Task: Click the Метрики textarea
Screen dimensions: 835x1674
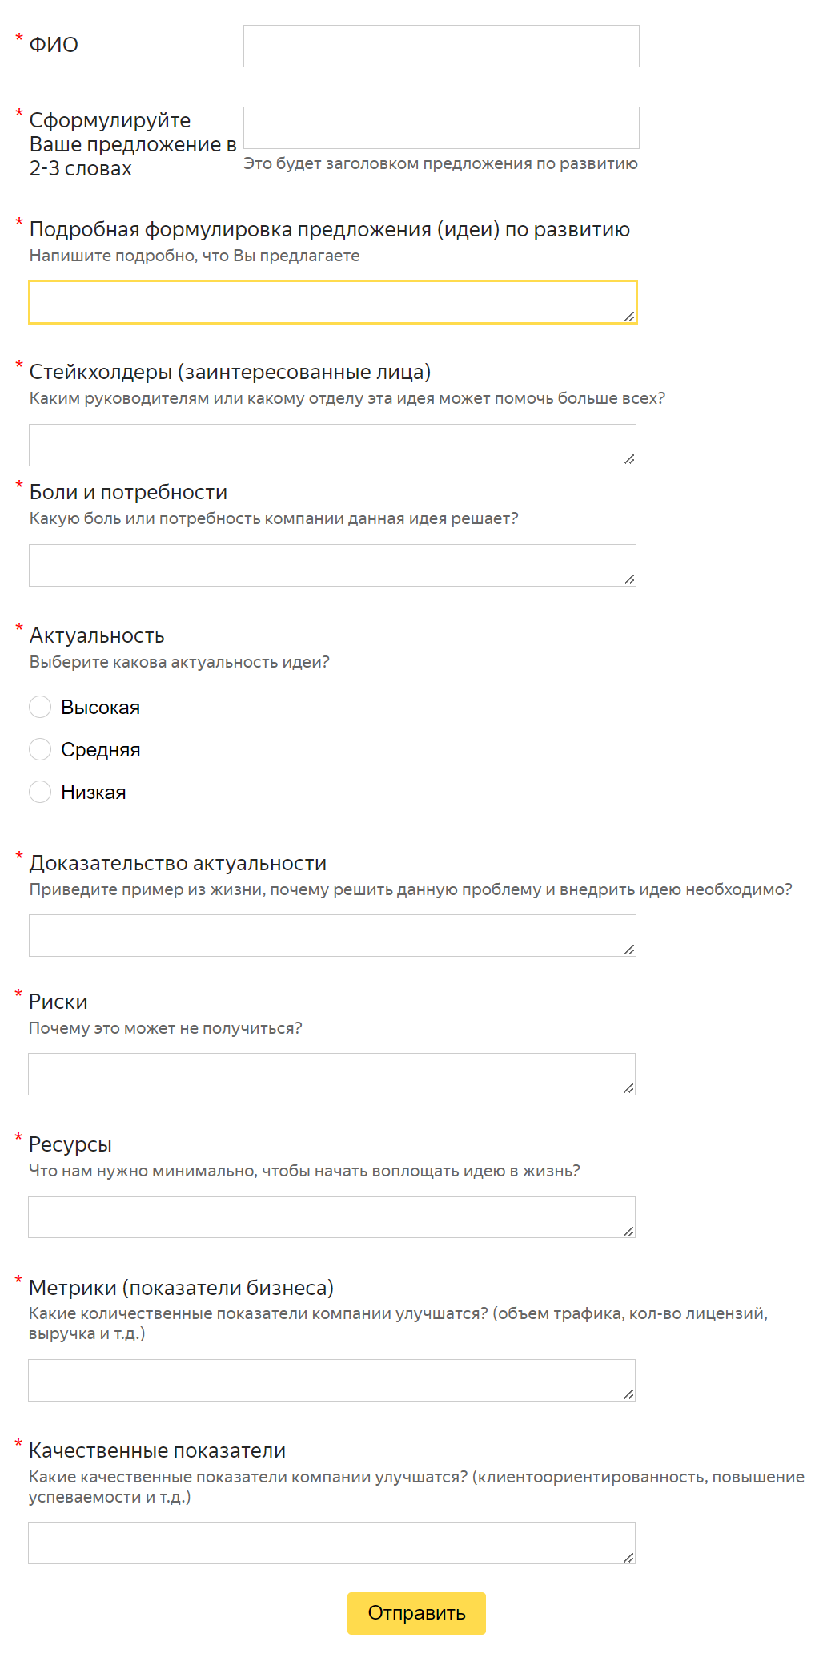Action: click(331, 1380)
